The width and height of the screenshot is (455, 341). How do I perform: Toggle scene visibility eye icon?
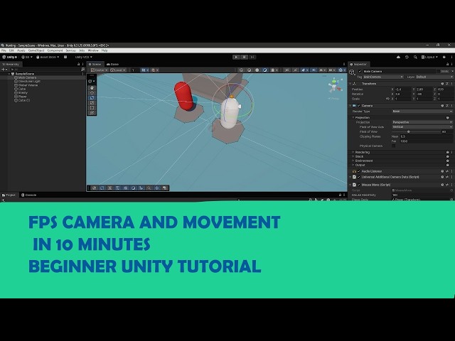click(x=314, y=70)
